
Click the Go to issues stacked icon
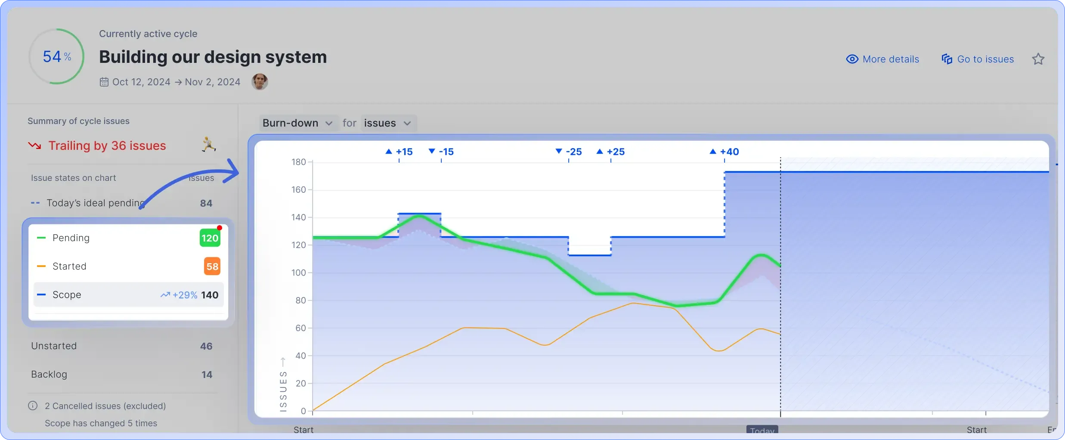(947, 59)
